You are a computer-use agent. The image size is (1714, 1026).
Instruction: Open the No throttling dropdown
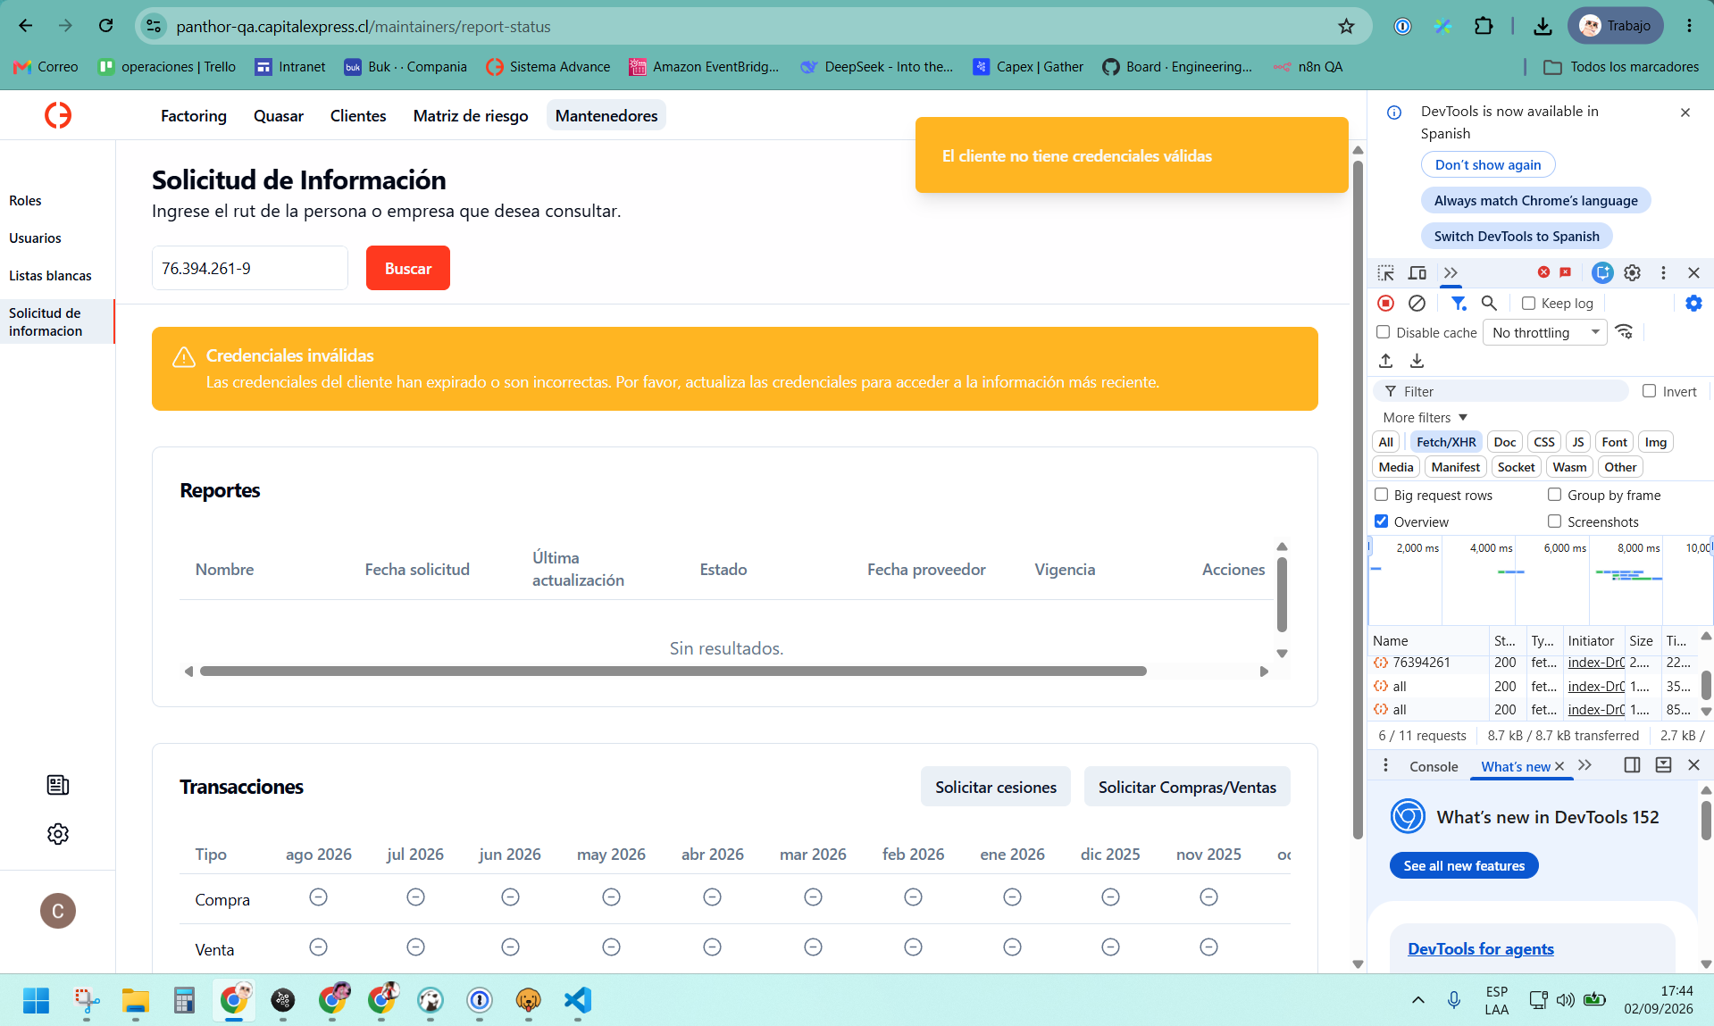1545,332
